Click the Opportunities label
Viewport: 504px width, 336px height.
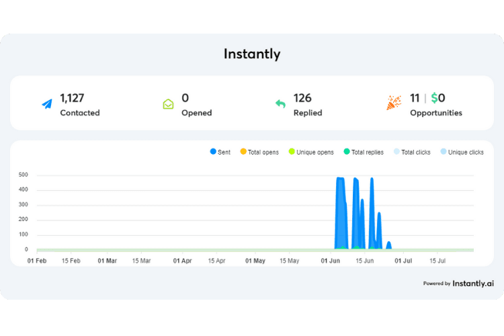pos(436,113)
